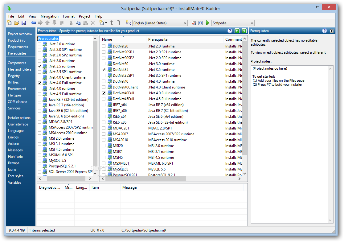Uncheck the DotNet35 list row checkbox
The image size is (344, 242).
104,70
